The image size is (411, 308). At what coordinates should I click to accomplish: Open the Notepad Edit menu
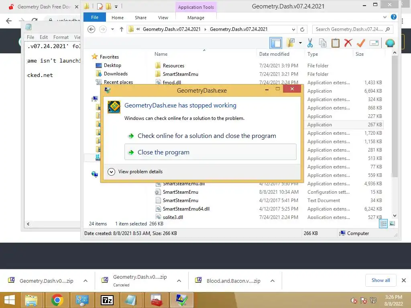43,37
